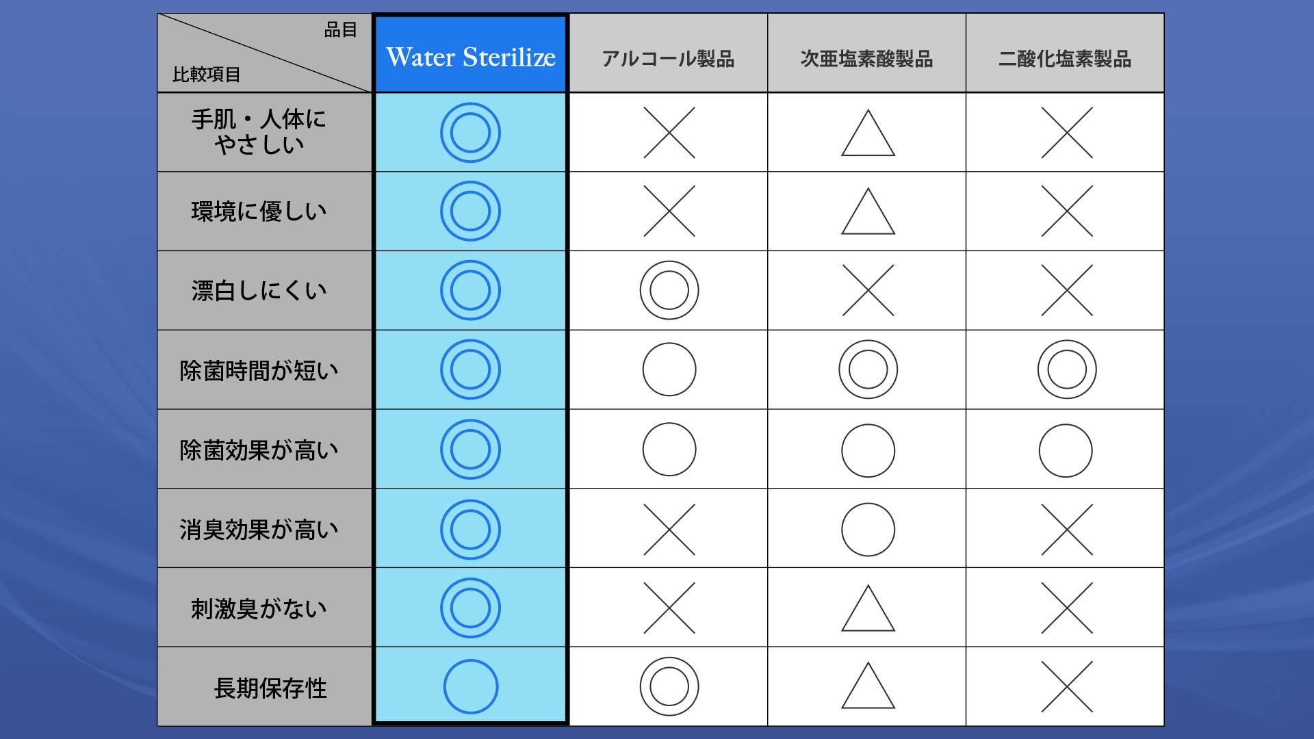Select the アルコール製品 column header

pyautogui.click(x=668, y=53)
